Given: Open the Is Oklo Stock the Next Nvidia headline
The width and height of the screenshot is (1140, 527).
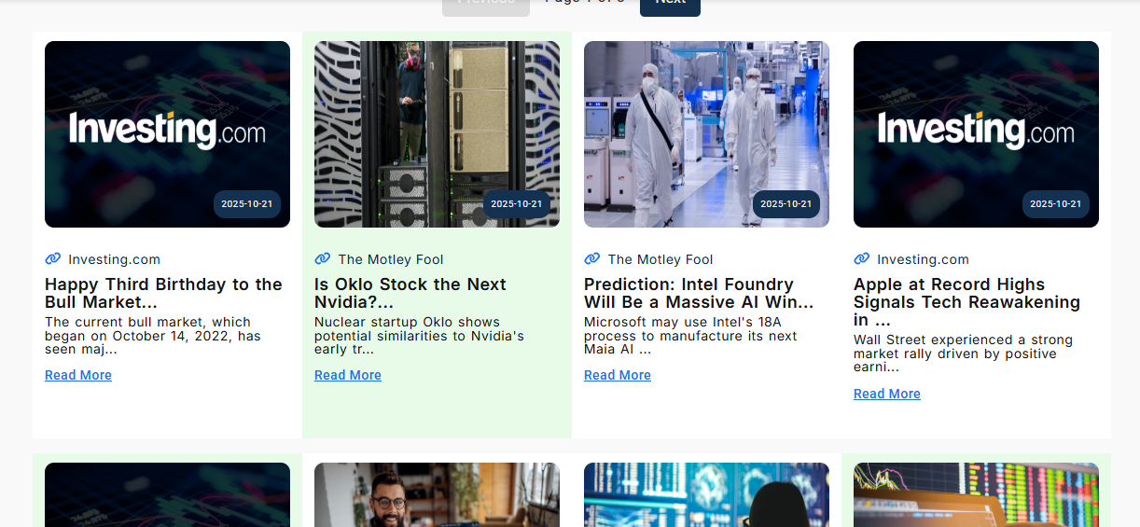Looking at the screenshot, I should click(410, 293).
